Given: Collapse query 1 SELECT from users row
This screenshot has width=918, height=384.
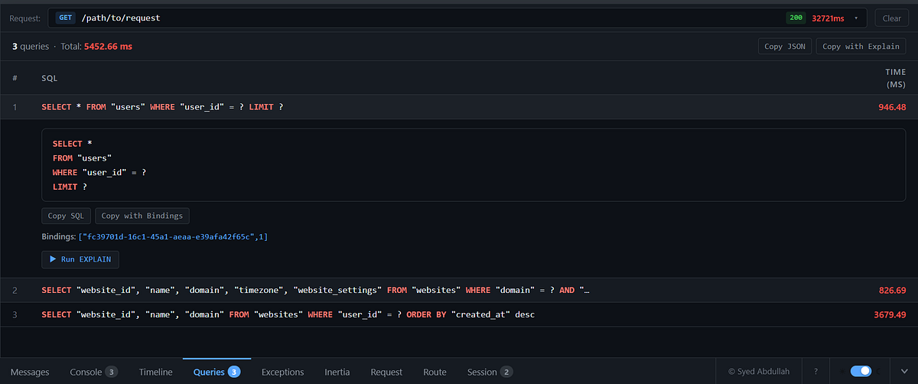Looking at the screenshot, I should pos(459,106).
